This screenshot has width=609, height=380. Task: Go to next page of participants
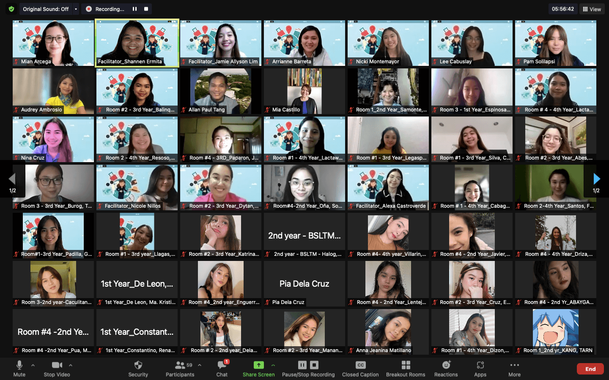pyautogui.click(x=596, y=179)
